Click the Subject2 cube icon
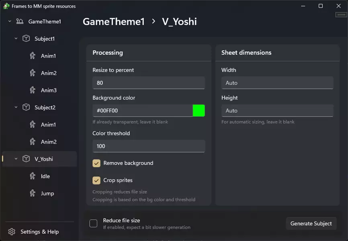 26,107
